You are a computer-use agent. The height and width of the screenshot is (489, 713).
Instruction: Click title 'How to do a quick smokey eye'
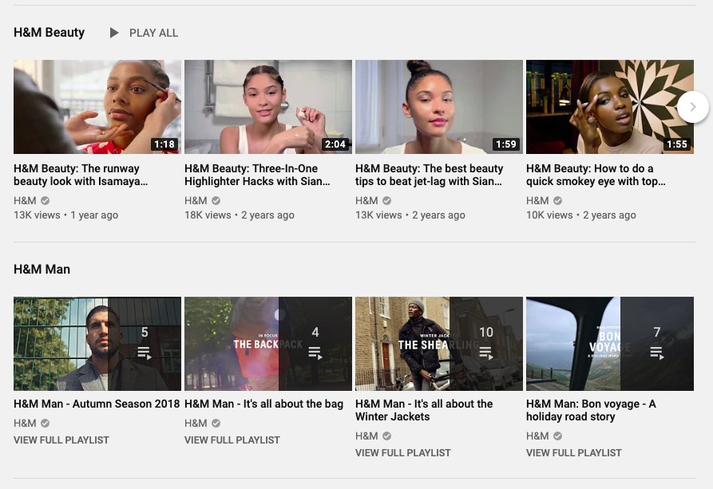pos(596,175)
